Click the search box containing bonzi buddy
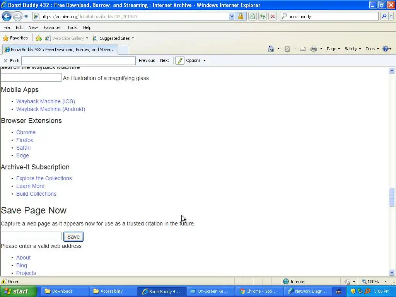Viewport: 396px width, 297px height. [329, 16]
